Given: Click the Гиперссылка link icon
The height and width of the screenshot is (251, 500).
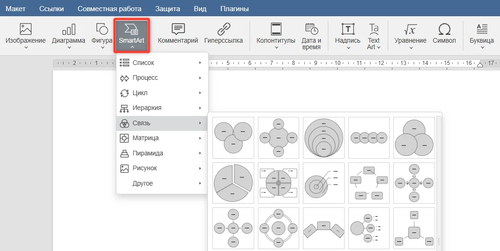Looking at the screenshot, I should click(224, 29).
